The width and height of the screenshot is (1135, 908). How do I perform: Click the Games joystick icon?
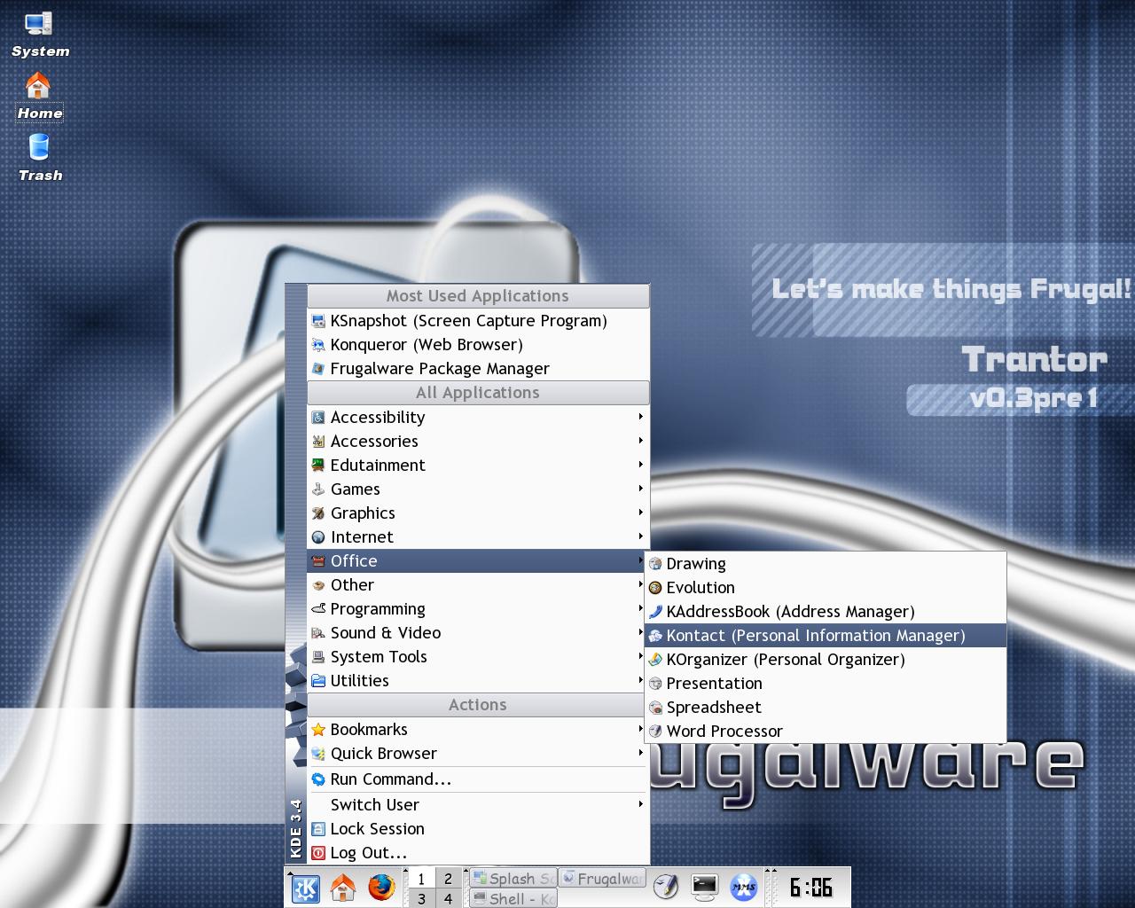(x=318, y=489)
